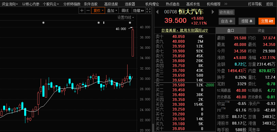Viewport: 277px width, 132px height.
Task: Select 买八 price 39.150
Action: click(178, 119)
